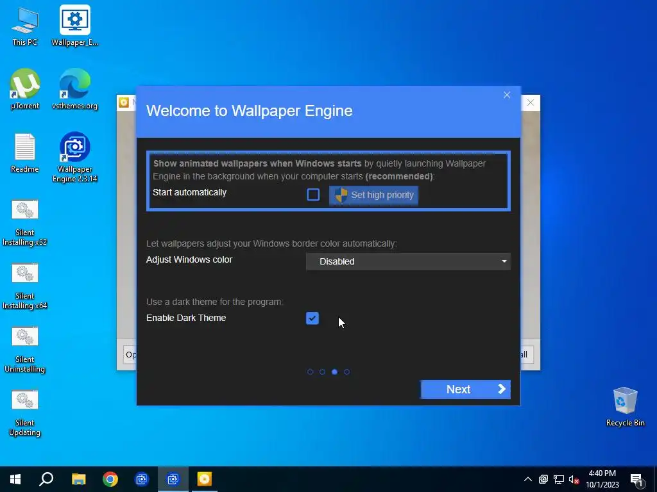Select Readme text file icon
657x492 pixels.
(x=25, y=153)
